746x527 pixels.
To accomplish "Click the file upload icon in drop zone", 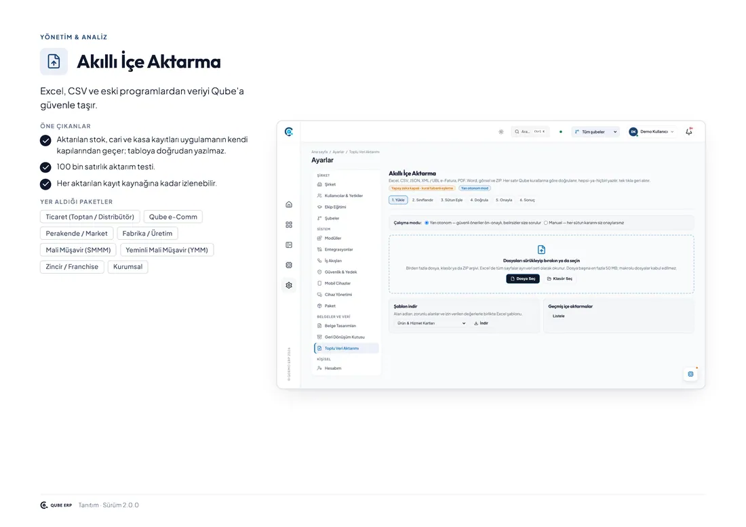I will tap(541, 249).
